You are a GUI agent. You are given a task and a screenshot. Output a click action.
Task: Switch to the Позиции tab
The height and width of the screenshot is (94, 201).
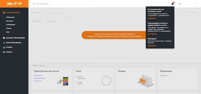click(47, 12)
